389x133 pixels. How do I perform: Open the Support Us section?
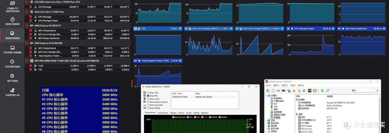point(12,92)
